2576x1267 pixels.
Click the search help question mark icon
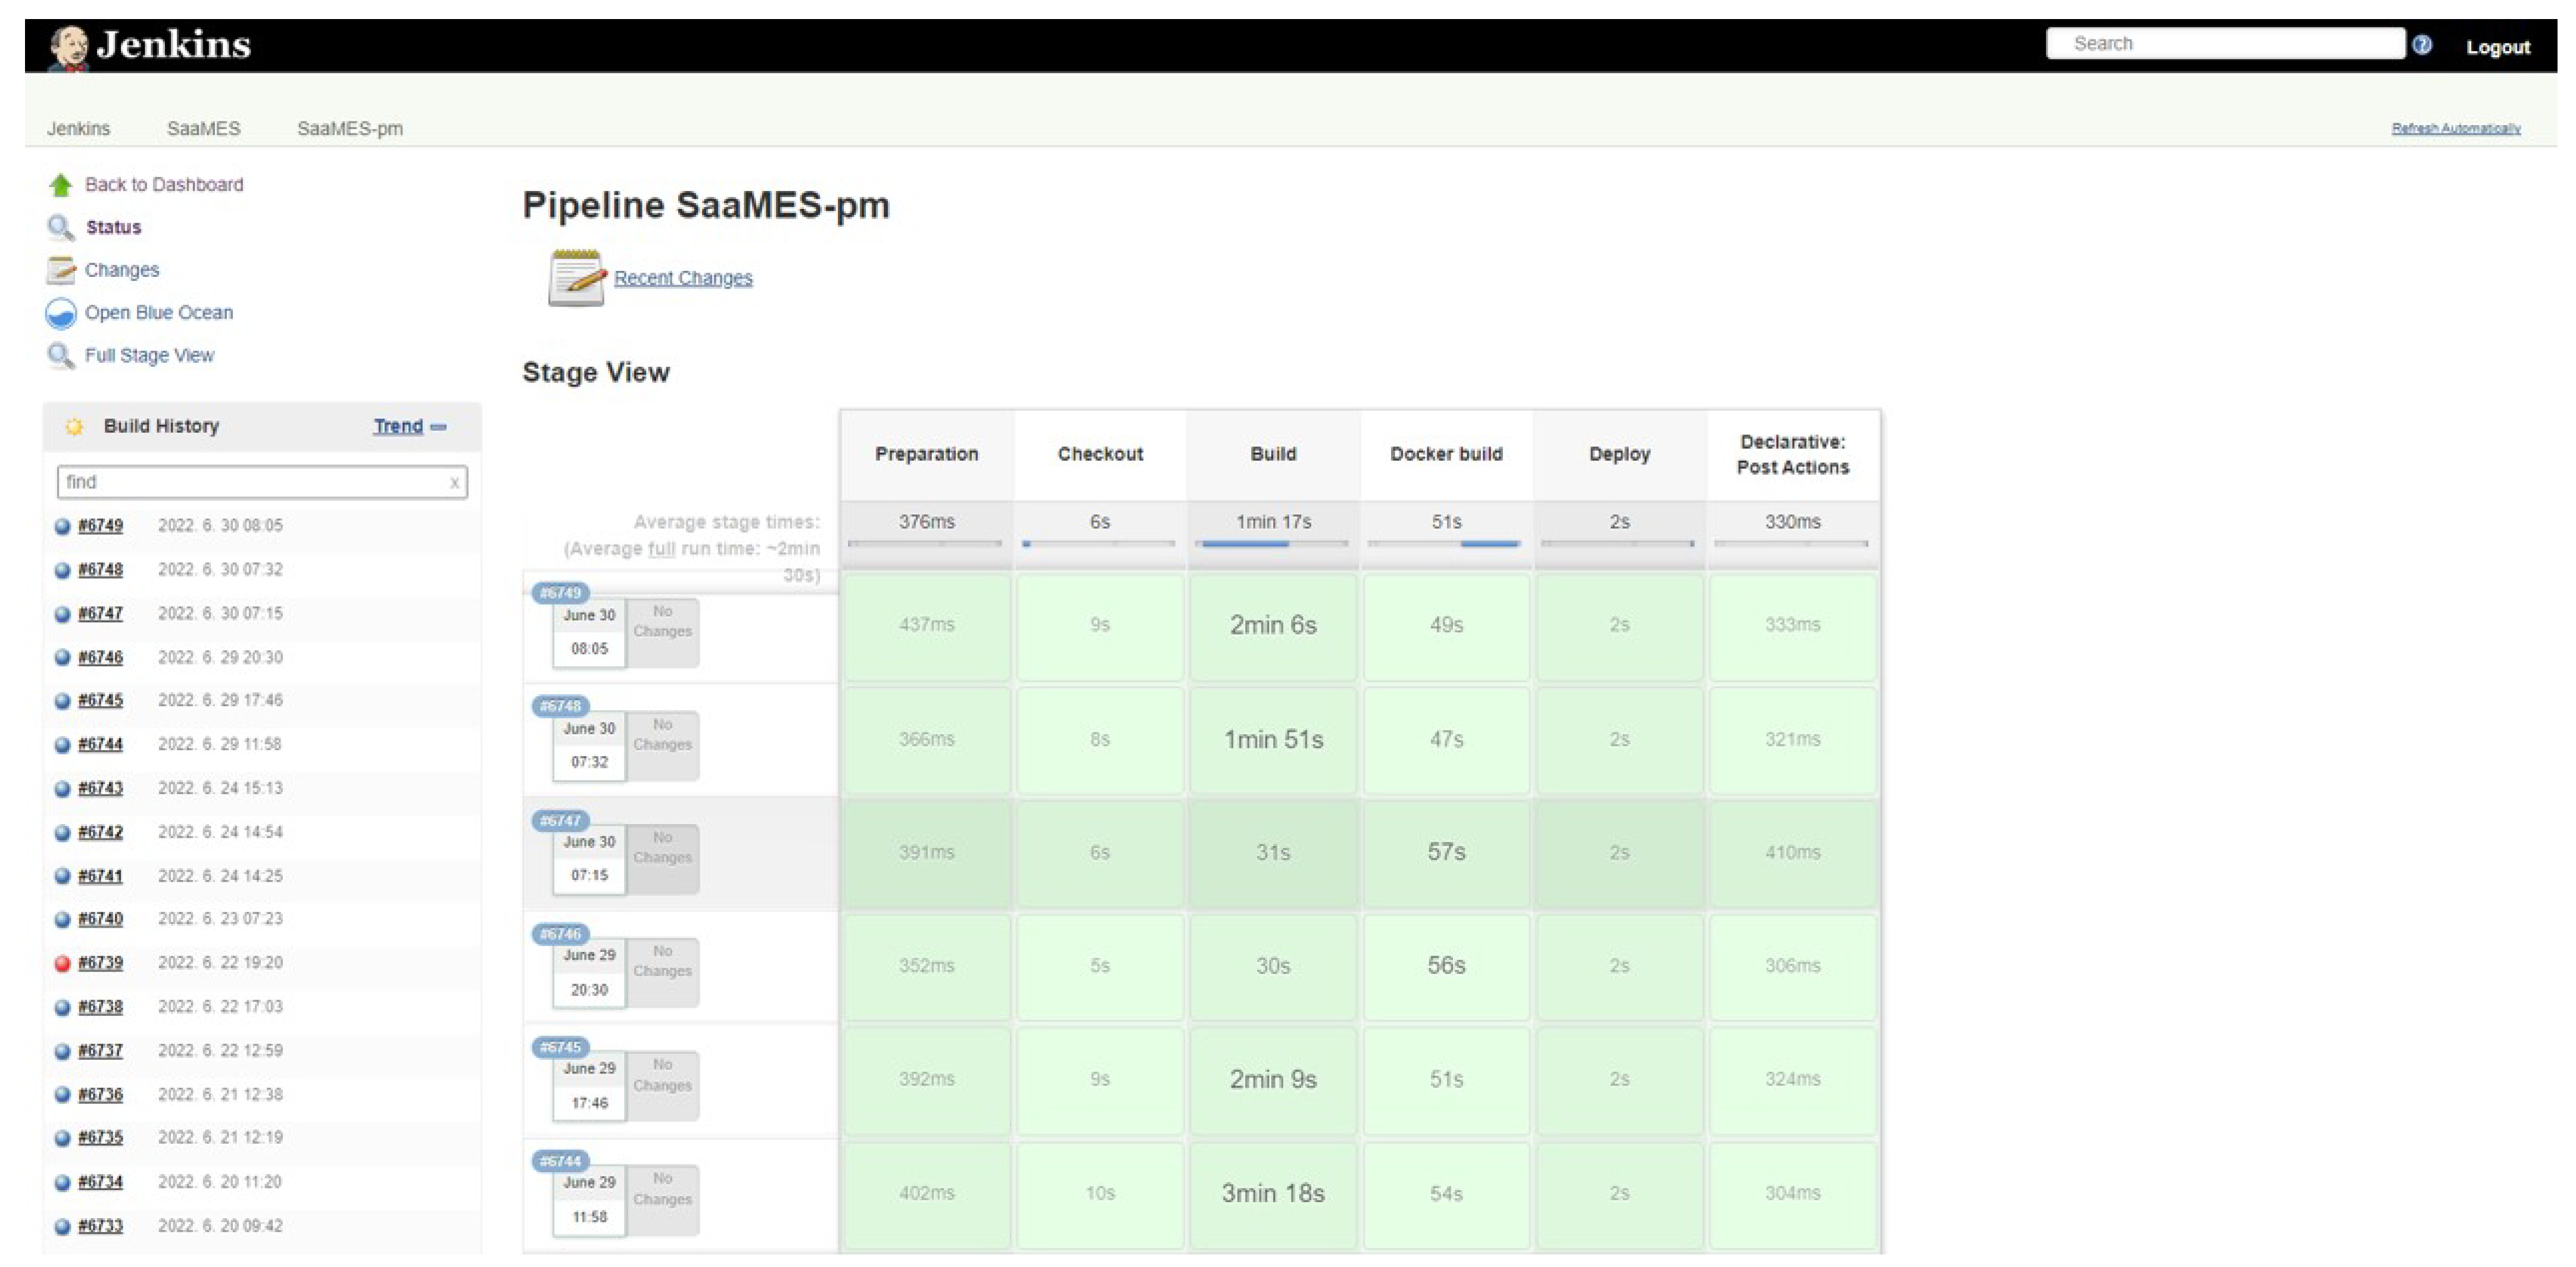tap(2422, 45)
